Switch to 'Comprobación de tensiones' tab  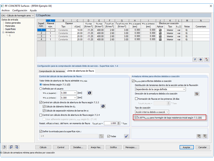(52, 71)
